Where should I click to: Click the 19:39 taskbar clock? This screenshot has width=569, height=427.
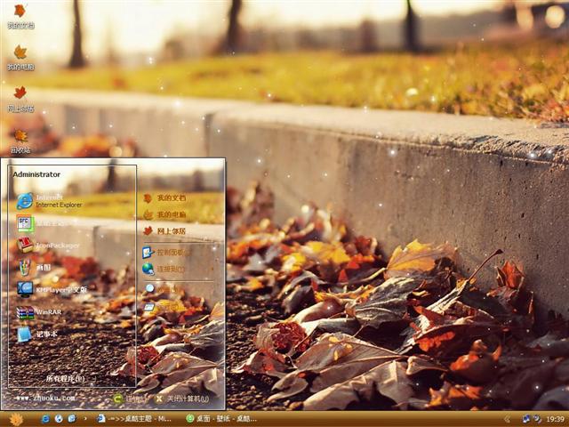click(x=555, y=419)
